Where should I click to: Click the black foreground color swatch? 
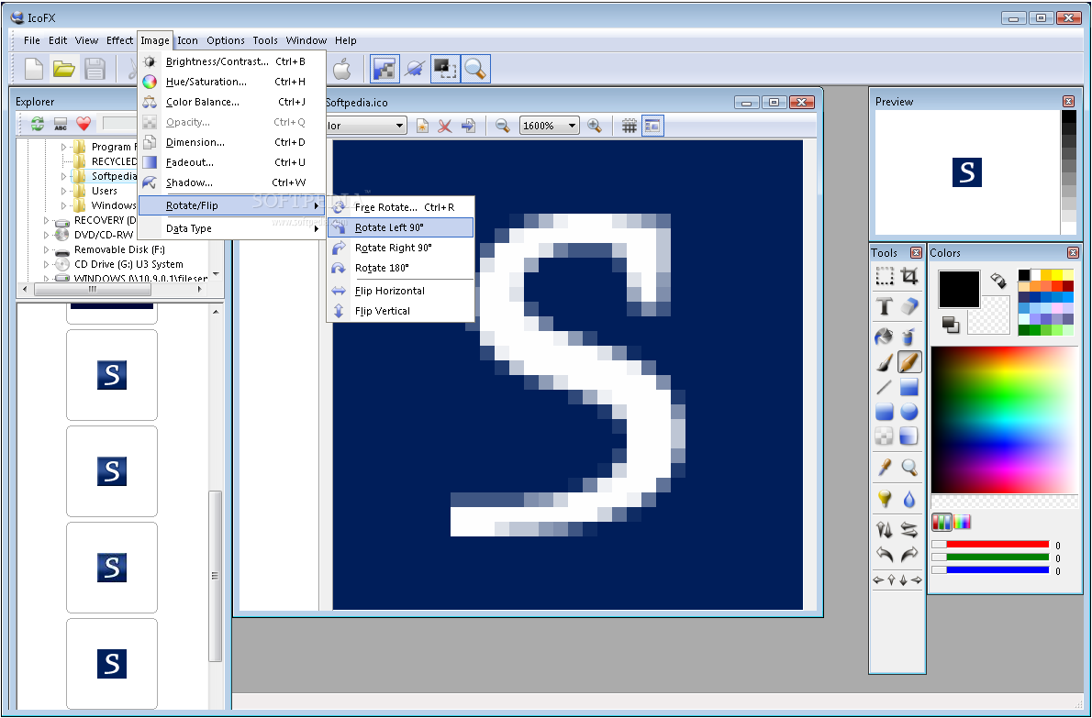click(x=959, y=290)
